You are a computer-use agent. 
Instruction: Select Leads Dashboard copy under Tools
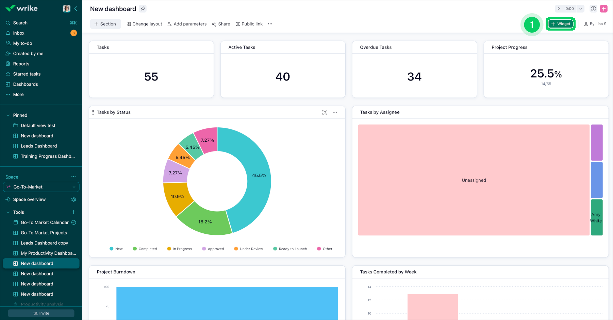(x=45, y=243)
